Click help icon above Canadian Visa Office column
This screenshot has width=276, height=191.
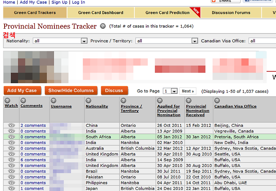point(217,100)
